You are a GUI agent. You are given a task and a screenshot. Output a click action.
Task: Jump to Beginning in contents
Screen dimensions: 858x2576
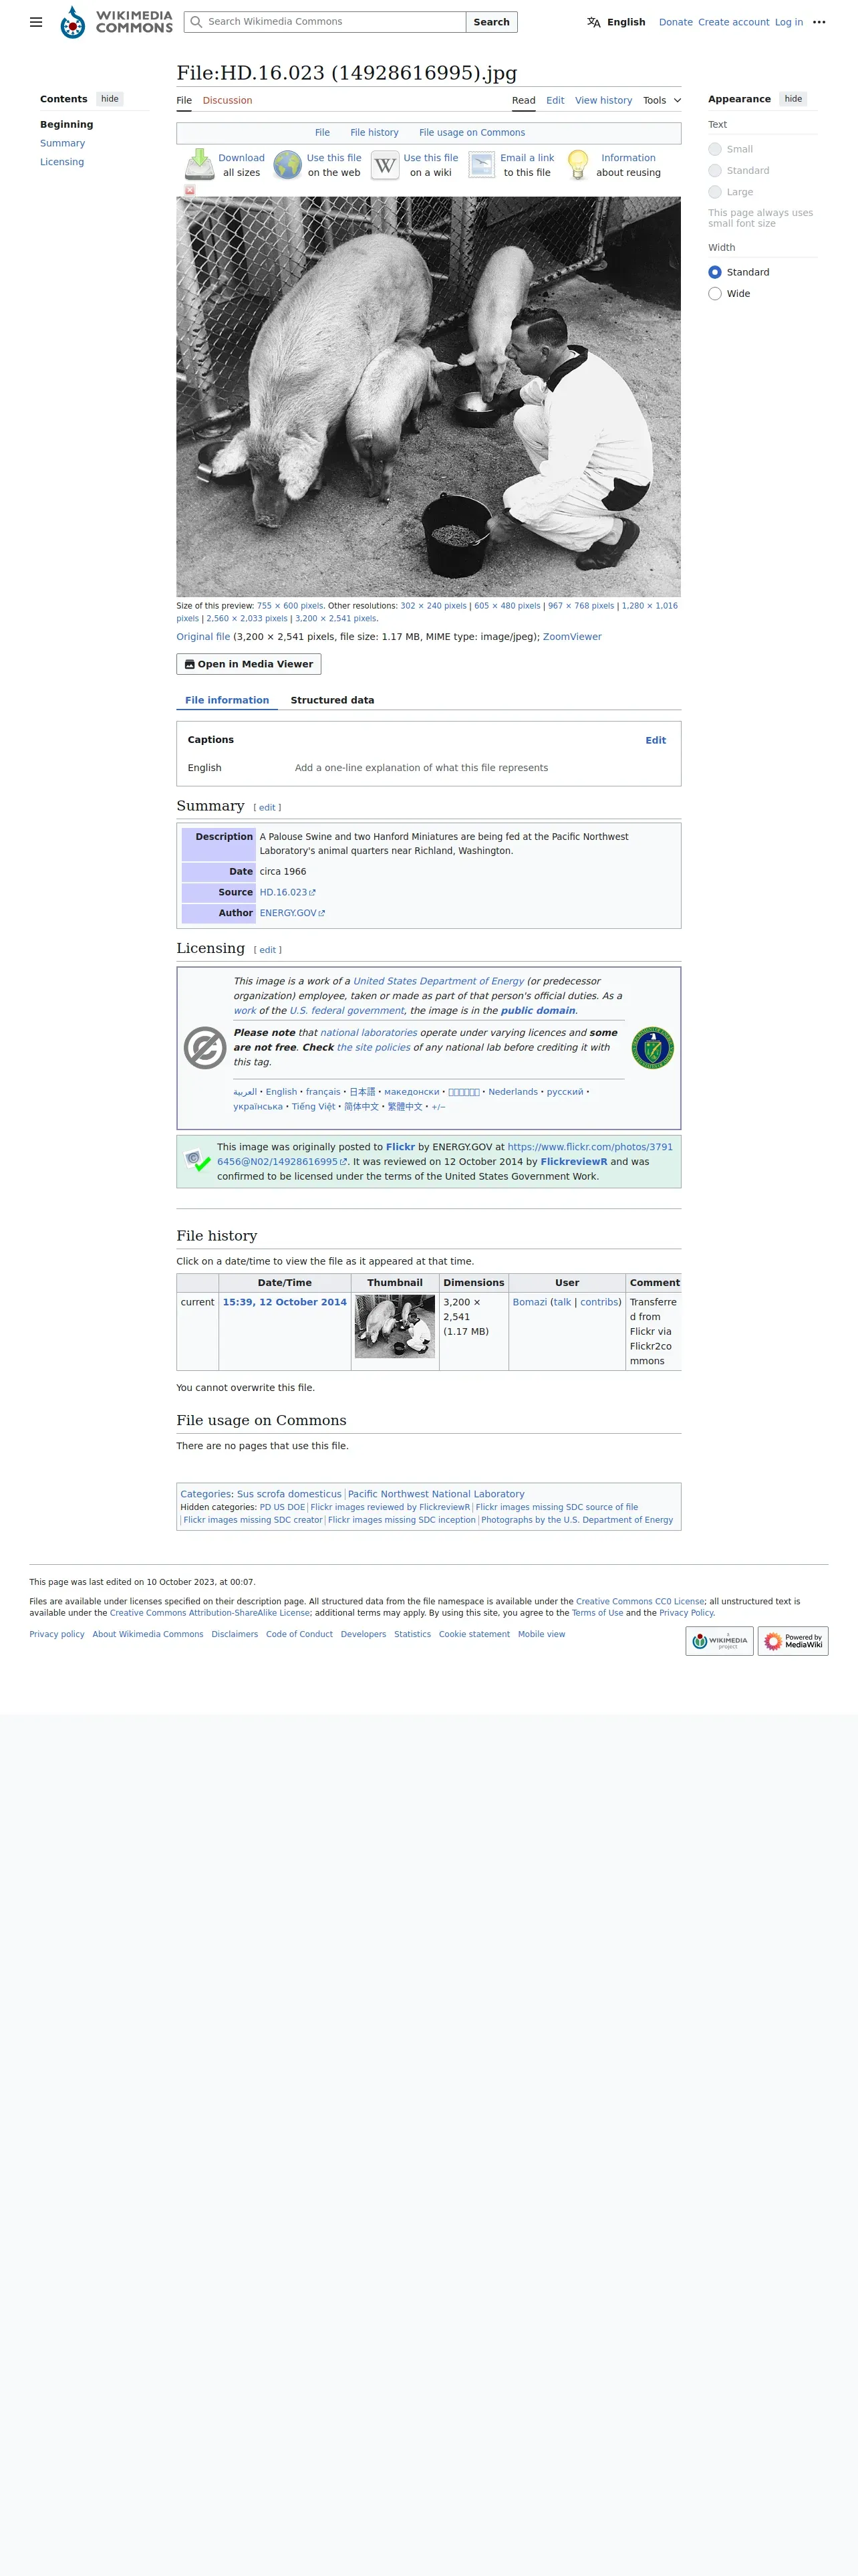pyautogui.click(x=67, y=124)
